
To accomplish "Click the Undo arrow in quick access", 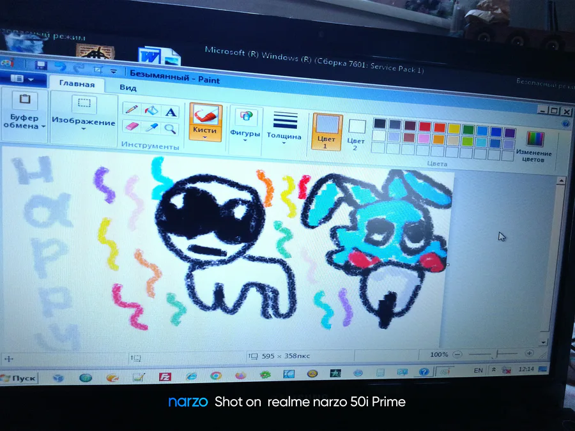I will 61,66.
